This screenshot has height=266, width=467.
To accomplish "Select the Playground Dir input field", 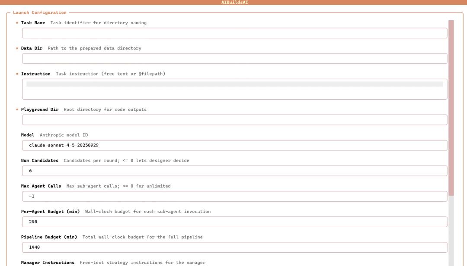I will [234, 120].
